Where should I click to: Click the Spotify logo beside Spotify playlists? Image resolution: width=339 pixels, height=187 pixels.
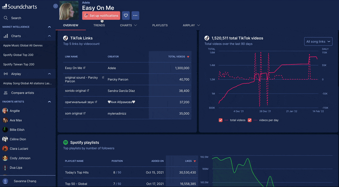click(x=66, y=143)
